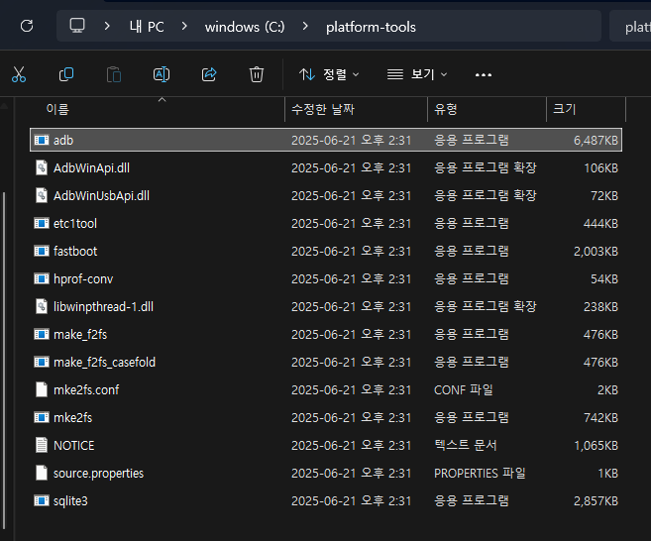Click the CONF 파일 type cell
The height and width of the screenshot is (541, 651).
464,389
